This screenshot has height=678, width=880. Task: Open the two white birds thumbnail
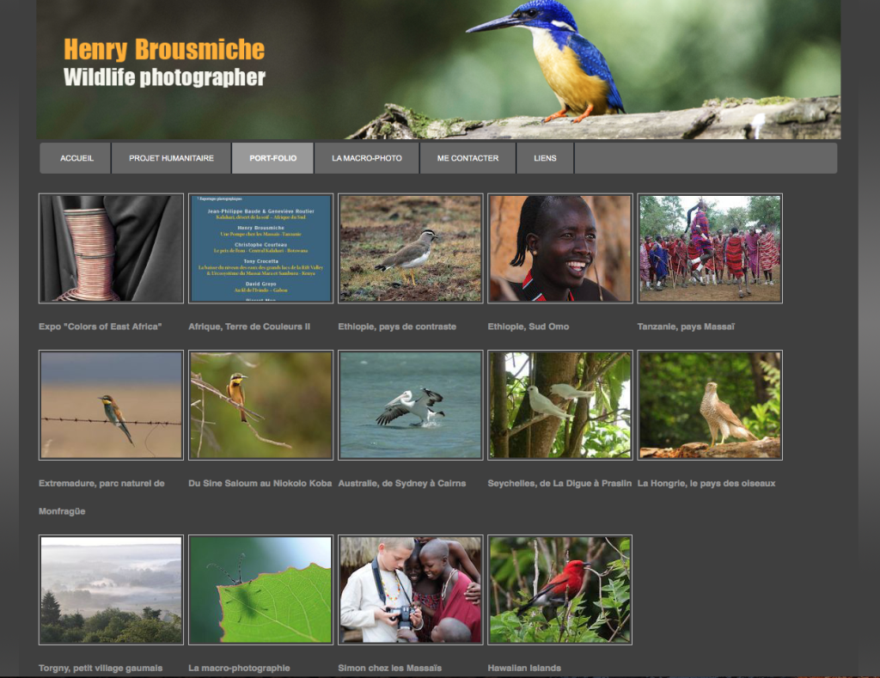coord(559,405)
